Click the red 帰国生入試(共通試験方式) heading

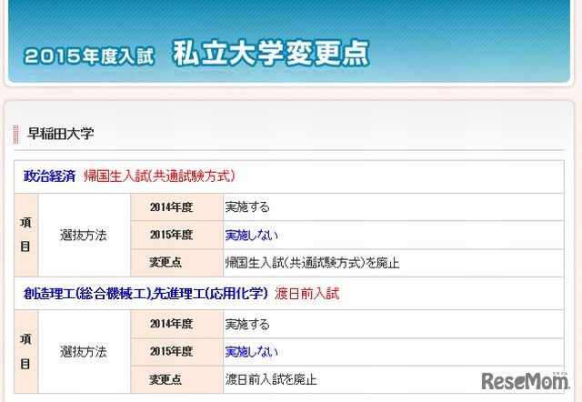[x=160, y=176]
